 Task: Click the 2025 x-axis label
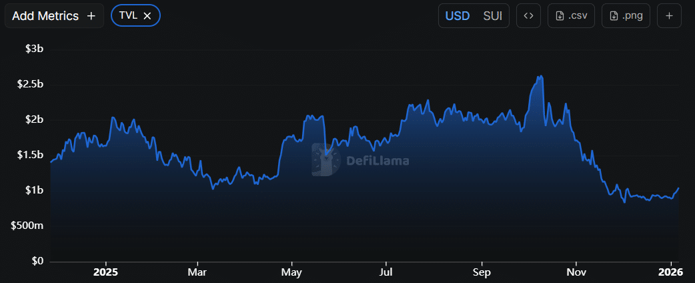point(106,272)
